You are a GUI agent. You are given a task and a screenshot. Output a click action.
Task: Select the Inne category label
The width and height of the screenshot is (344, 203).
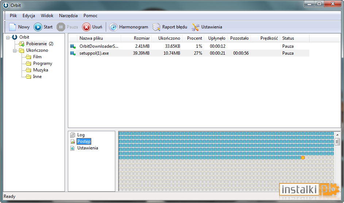(37, 77)
